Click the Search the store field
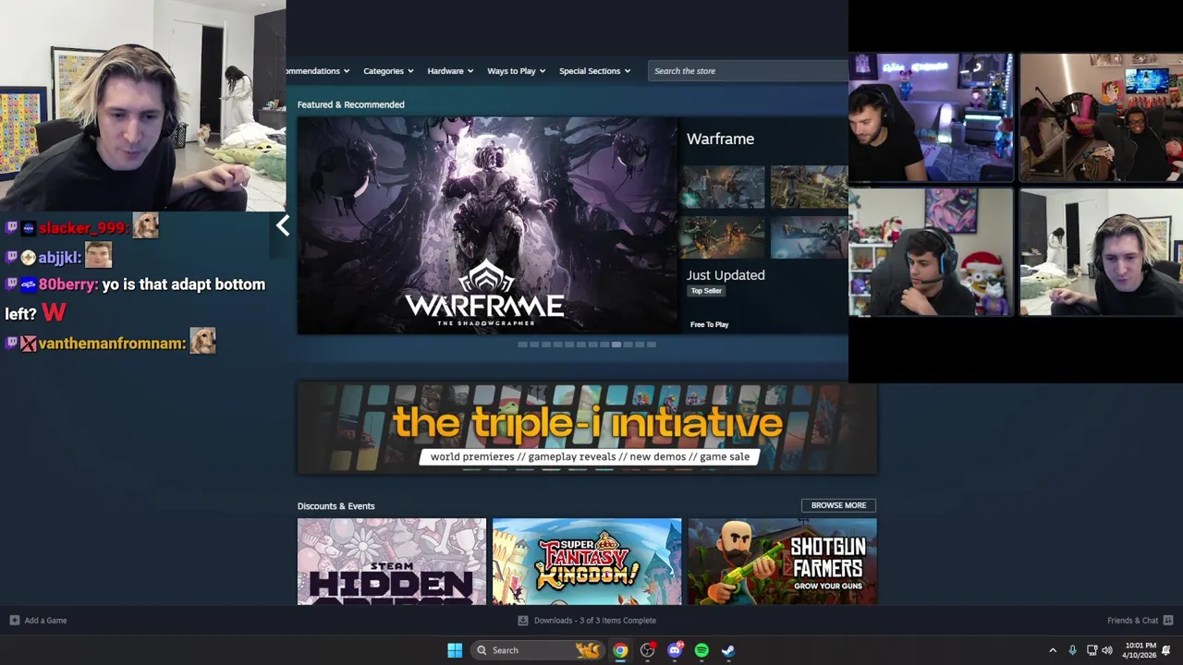The image size is (1183, 665). coord(748,71)
